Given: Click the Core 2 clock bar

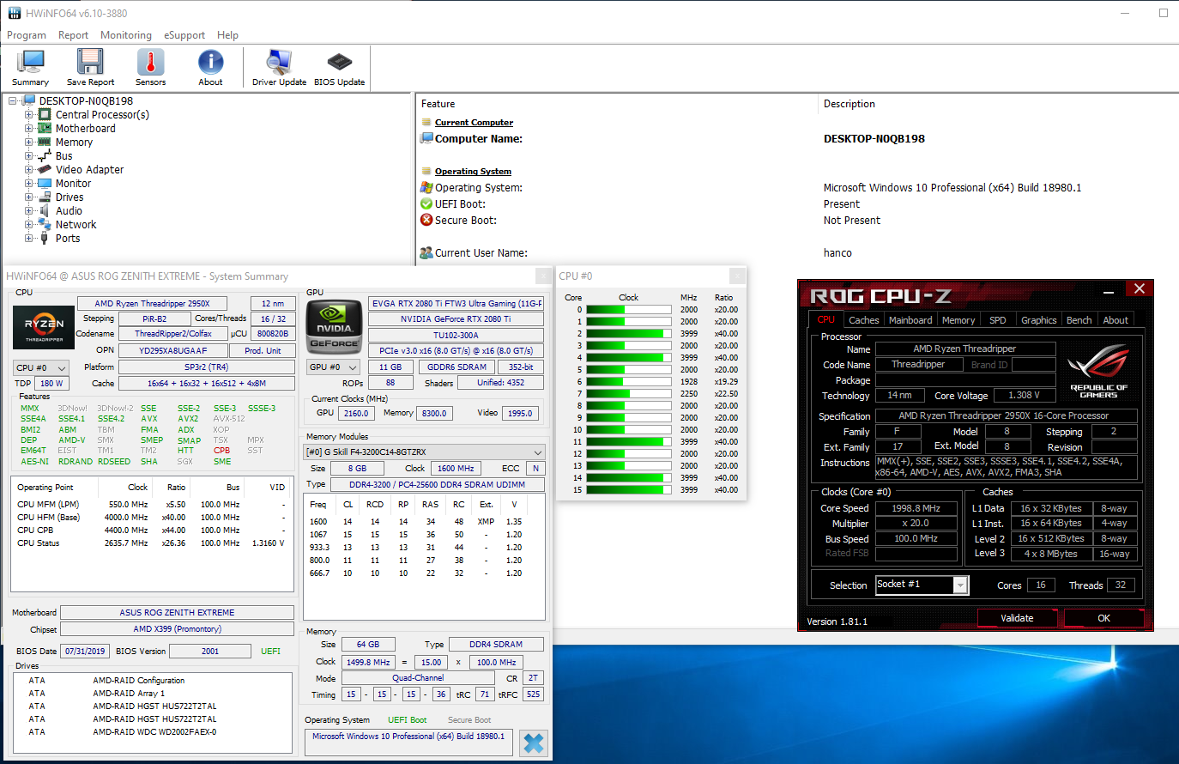Looking at the screenshot, I should [629, 333].
